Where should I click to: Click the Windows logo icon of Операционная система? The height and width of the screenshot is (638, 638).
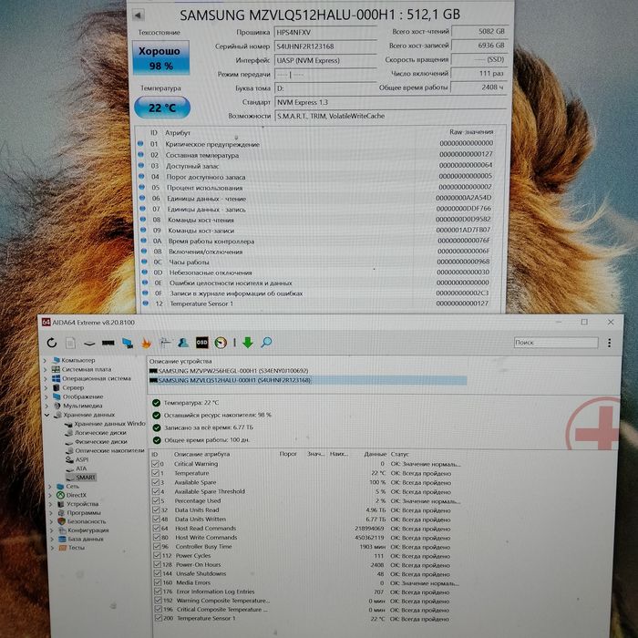click(x=57, y=378)
